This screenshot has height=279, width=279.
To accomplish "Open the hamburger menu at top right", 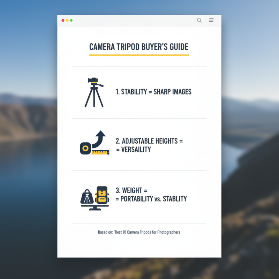I will [211, 20].
